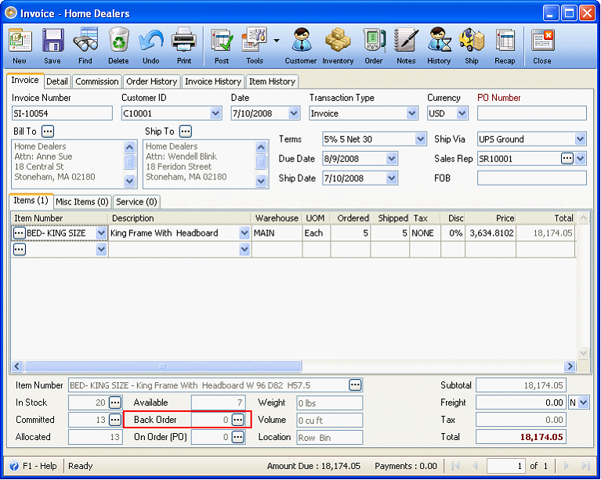
Task: Go to the next record arrow
Action: click(565, 466)
